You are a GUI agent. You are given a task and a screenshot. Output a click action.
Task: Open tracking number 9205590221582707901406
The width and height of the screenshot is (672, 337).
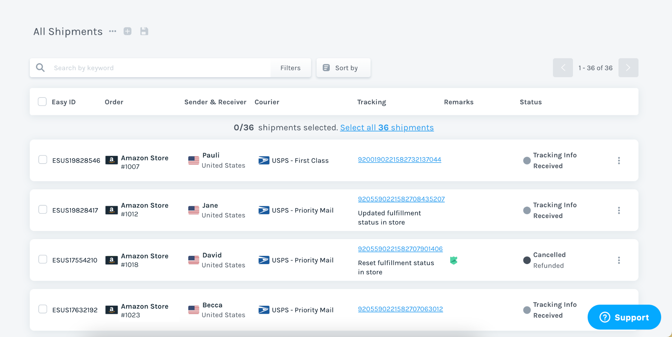(400, 249)
